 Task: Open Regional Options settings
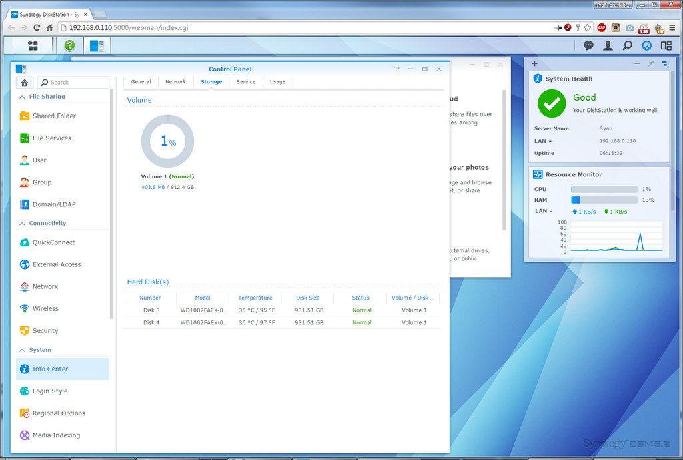[x=62, y=413]
